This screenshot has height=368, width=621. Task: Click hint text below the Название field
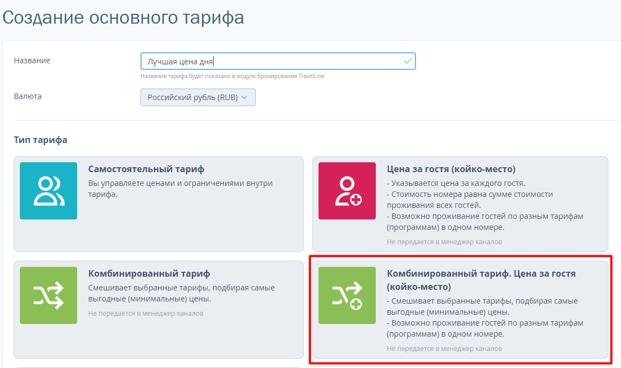coord(233,76)
